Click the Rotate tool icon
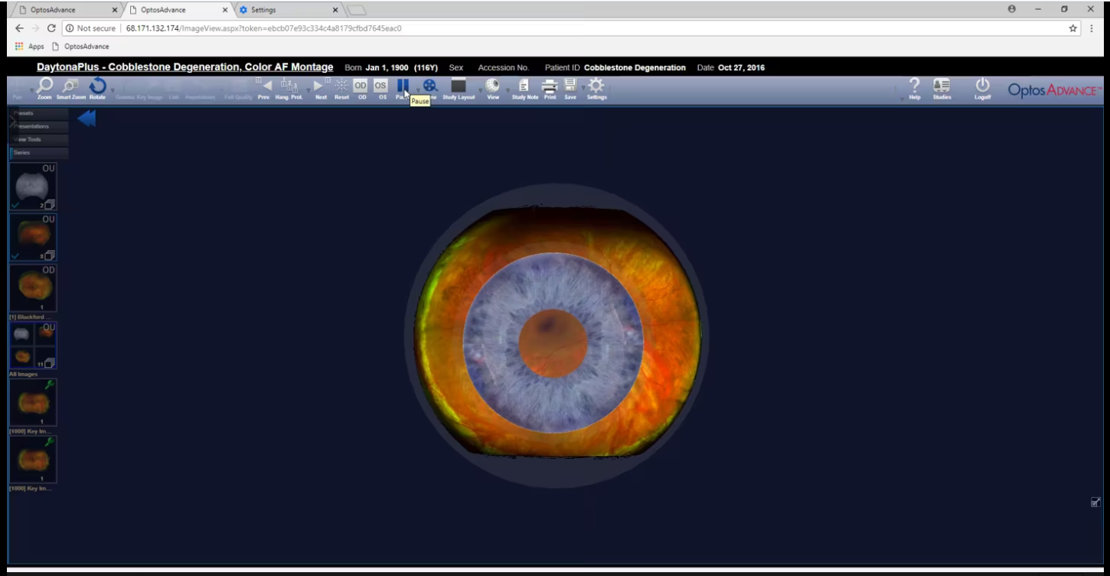1110x576 pixels. click(x=97, y=86)
